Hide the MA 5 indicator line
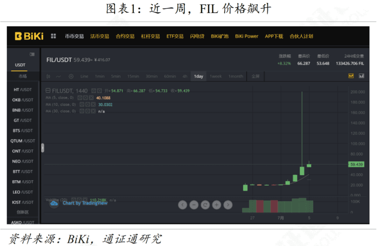378x246 pixels. tap(80, 98)
